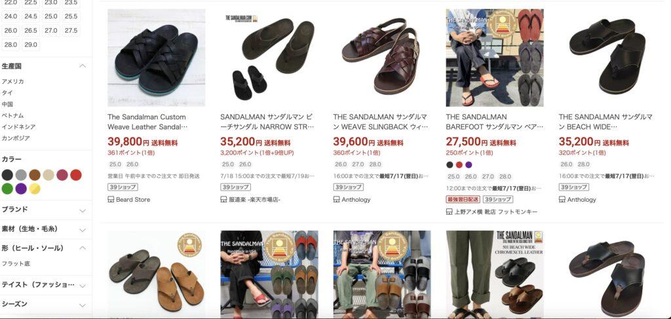This screenshot has width=671, height=319.
Task: Click the 39ショップ badge under Beard Store listing
Action: [123, 187]
